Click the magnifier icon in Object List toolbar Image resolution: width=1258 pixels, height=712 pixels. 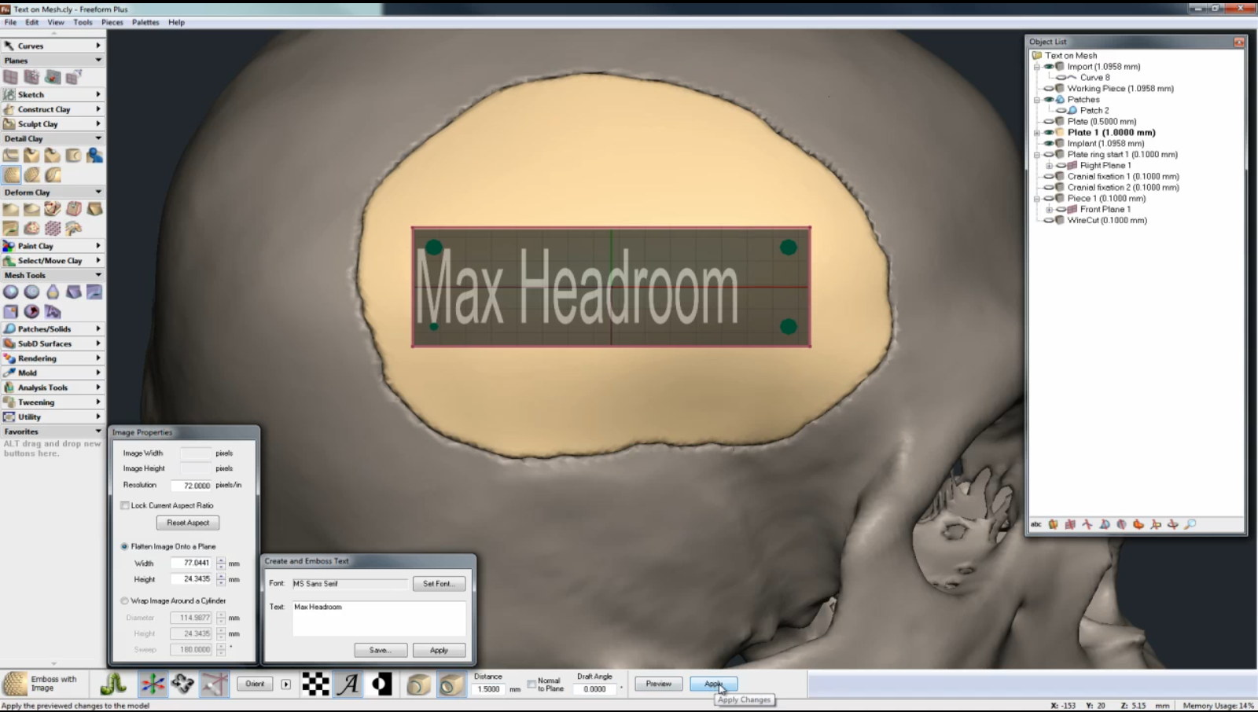[x=1190, y=524]
